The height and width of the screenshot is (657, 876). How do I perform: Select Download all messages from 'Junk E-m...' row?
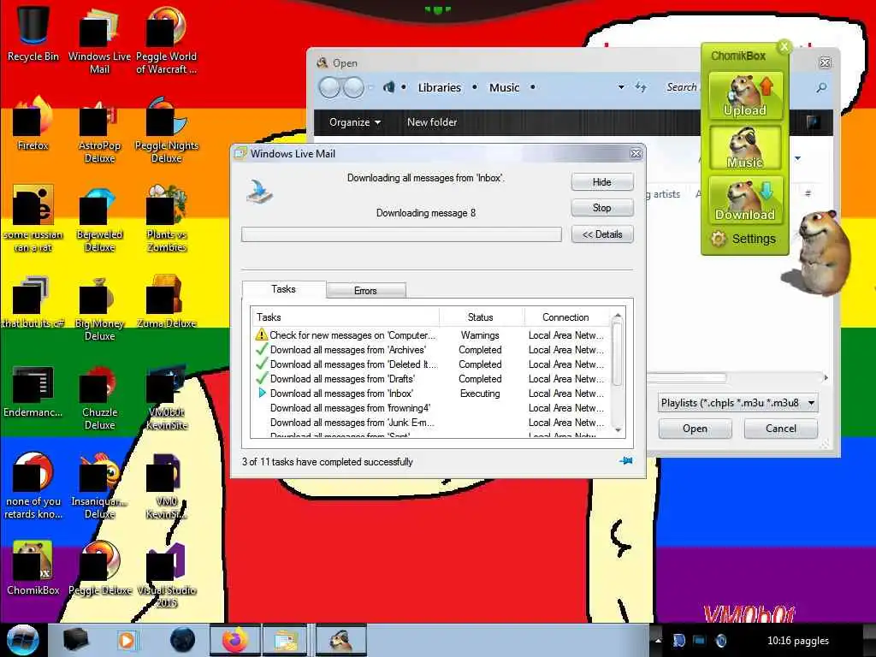(x=432, y=423)
